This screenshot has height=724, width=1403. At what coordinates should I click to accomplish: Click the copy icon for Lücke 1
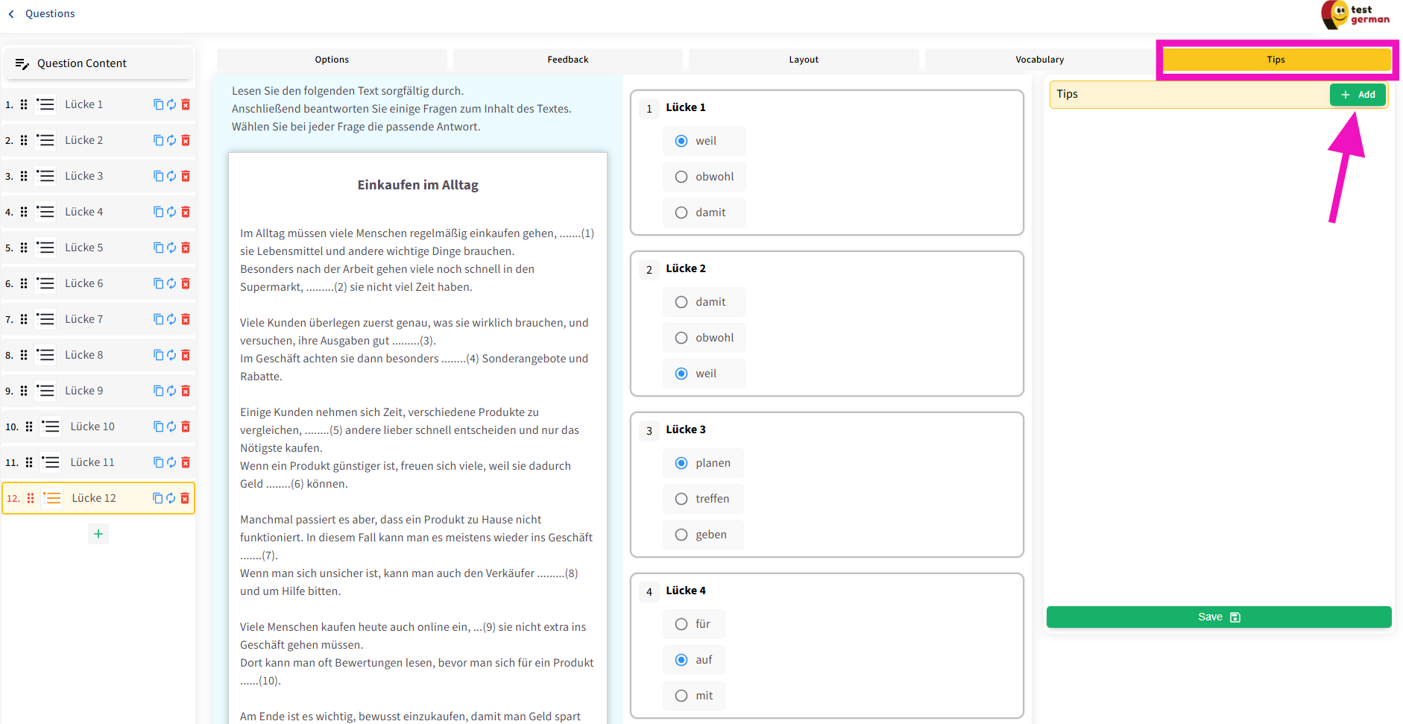(x=158, y=104)
